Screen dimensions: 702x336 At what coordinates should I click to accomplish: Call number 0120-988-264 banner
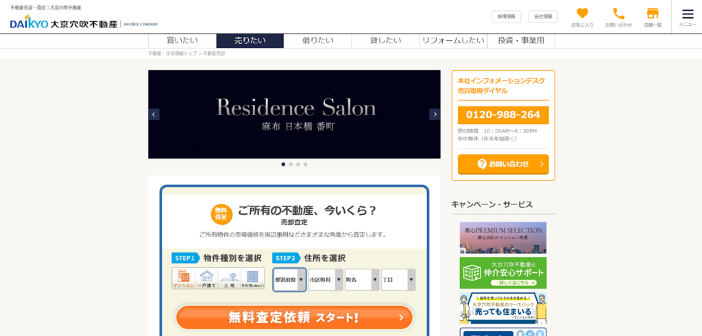tap(503, 115)
